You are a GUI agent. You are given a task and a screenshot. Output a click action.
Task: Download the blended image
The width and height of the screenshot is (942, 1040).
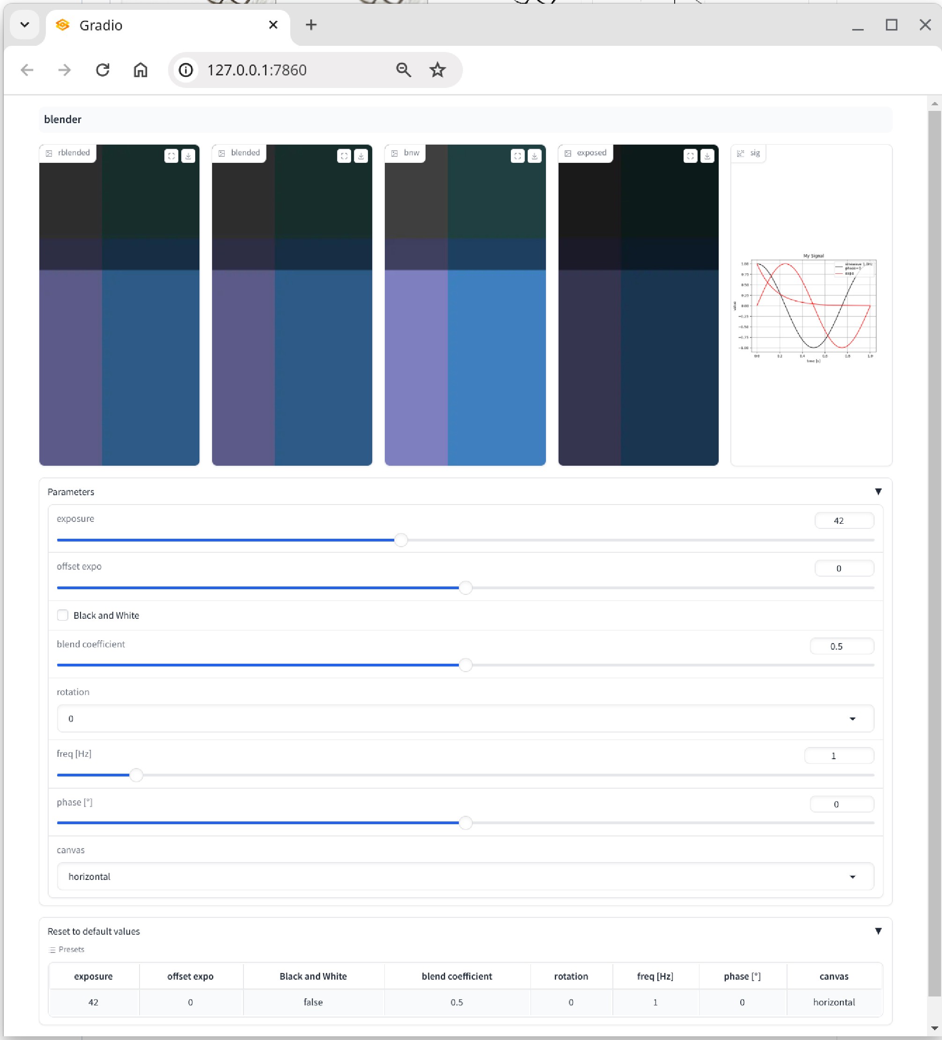pyautogui.click(x=361, y=156)
